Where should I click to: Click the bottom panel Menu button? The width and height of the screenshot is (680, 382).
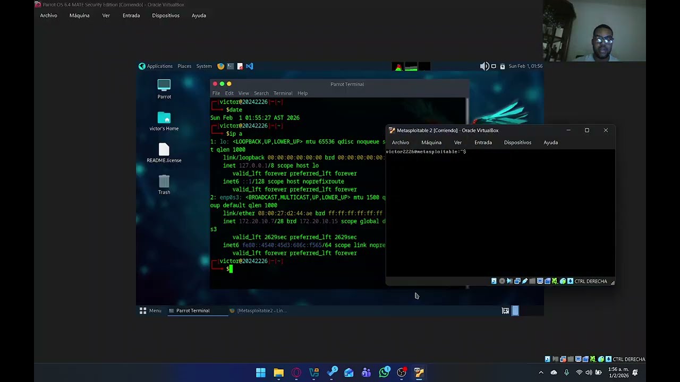coord(151,311)
